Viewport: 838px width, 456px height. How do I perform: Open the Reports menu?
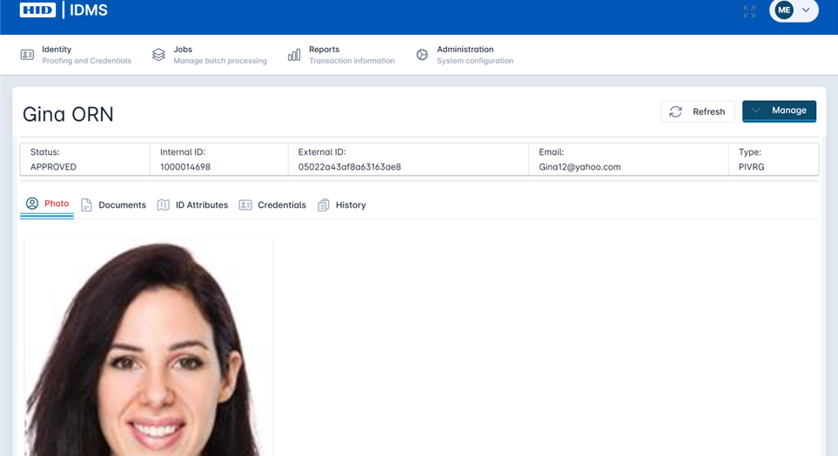[x=341, y=55]
